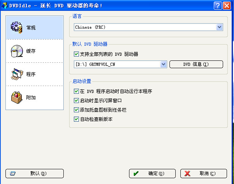Expand the DVD drive dropdown arrow

[164, 64]
